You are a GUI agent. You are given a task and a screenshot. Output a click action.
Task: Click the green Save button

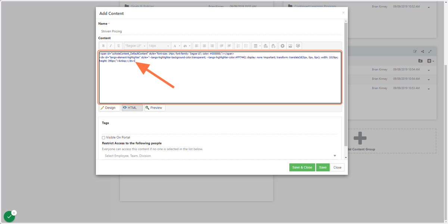point(323,167)
